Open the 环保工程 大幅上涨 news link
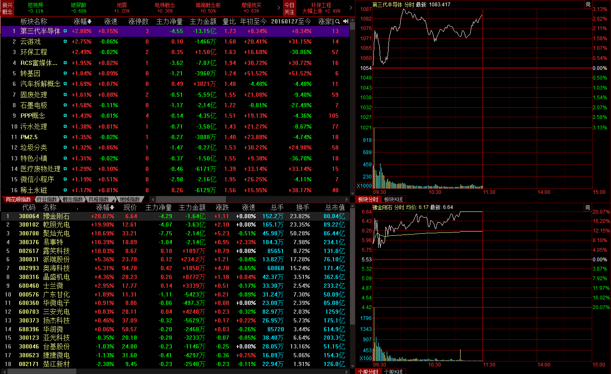This screenshot has height=374, width=611. (321, 8)
